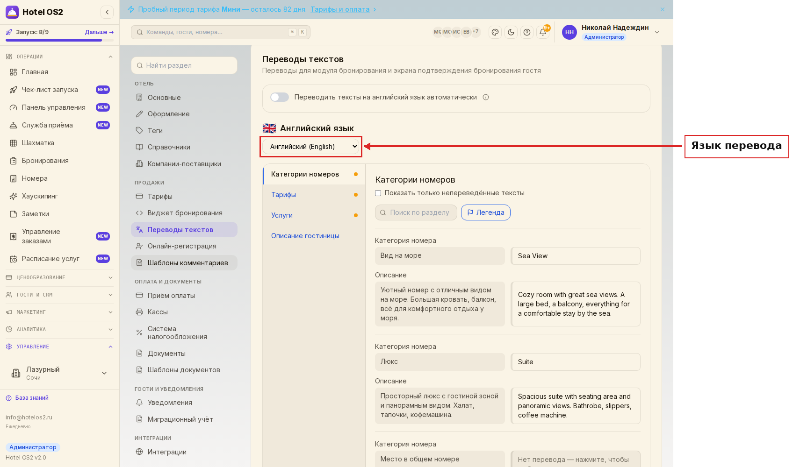The height and width of the screenshot is (467, 800).
Task: Open Интеграции settings section
Action: 184,452
